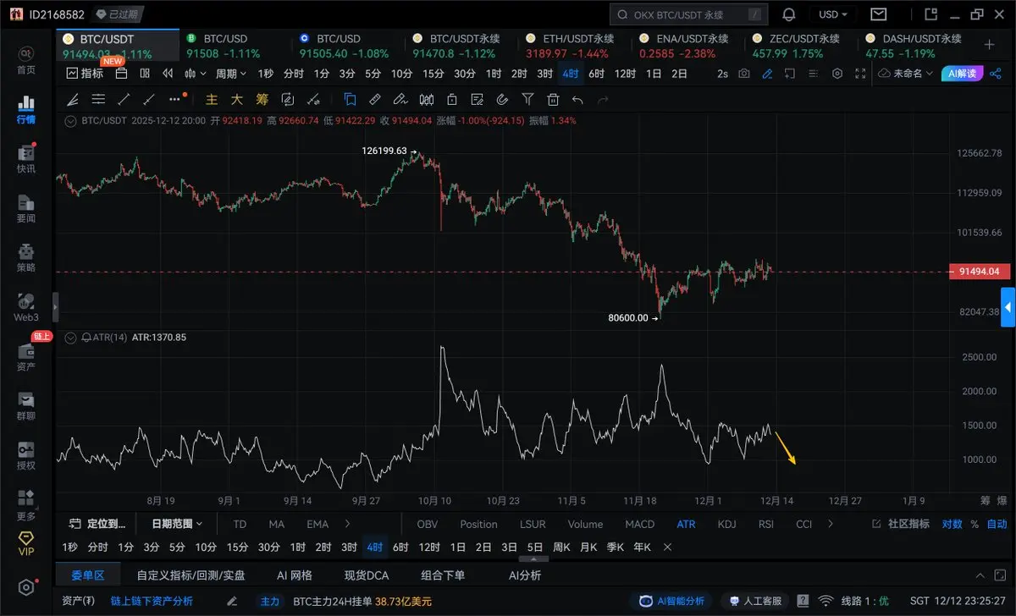Open the filter funnel tool
Image resolution: width=1016 pixels, height=616 pixels.
pos(528,99)
